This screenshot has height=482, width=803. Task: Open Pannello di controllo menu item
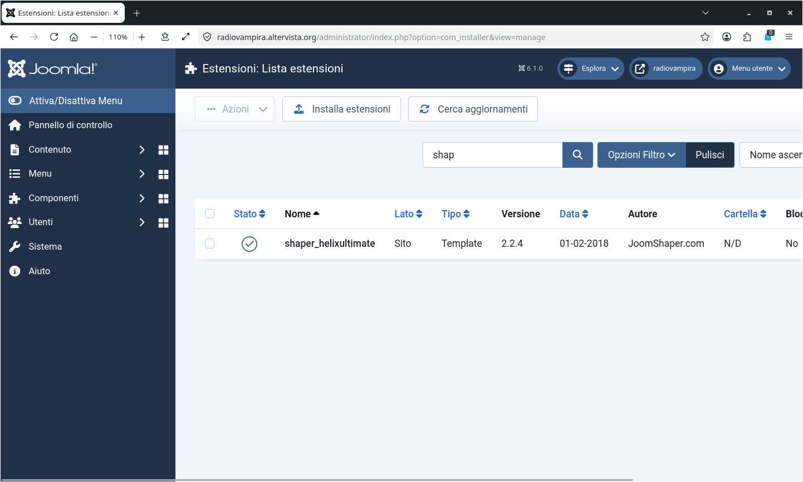(70, 125)
